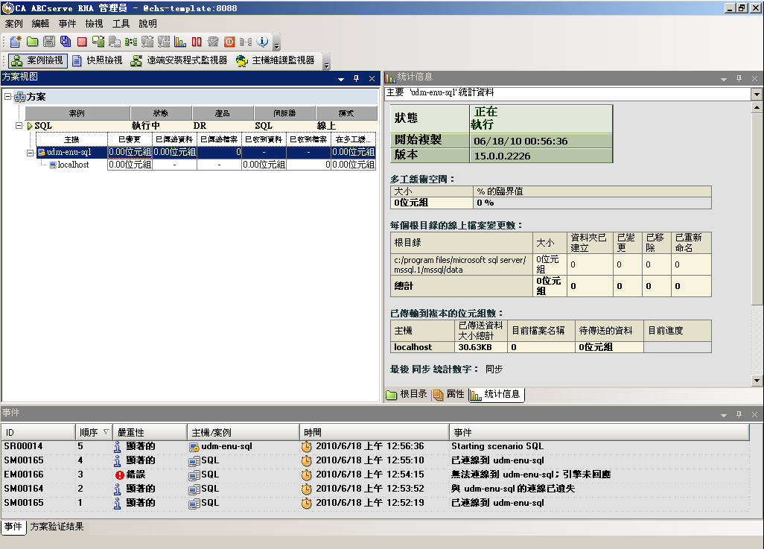Click the orange-red power icon in toolbar
The image size is (764, 549).
(229, 42)
